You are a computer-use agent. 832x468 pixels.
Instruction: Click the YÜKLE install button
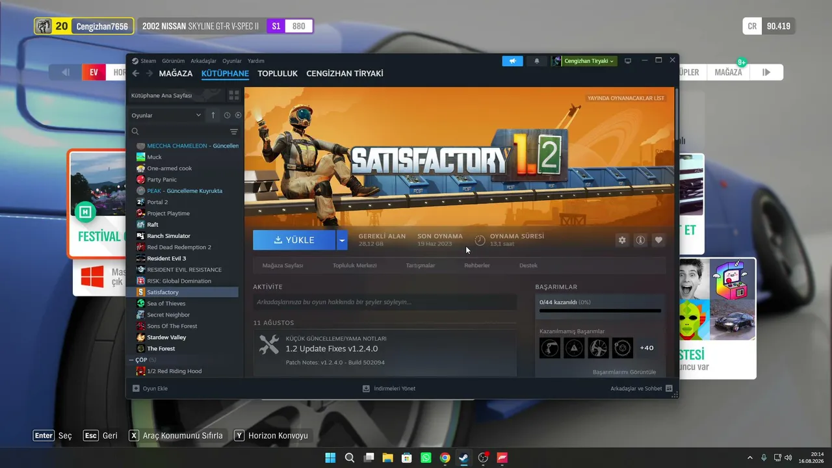(294, 240)
